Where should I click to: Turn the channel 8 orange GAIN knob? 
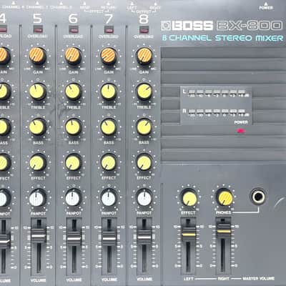point(144,56)
